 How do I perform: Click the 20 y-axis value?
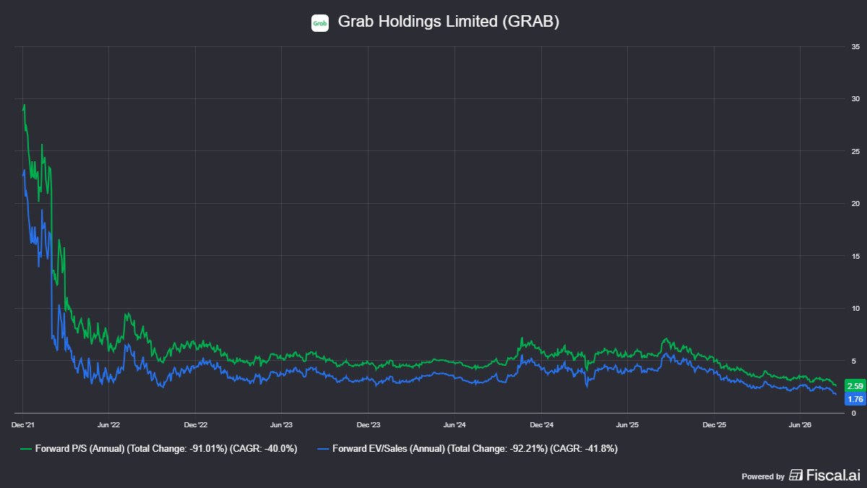(x=855, y=204)
